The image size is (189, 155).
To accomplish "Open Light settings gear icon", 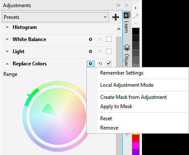I will [x=91, y=52].
